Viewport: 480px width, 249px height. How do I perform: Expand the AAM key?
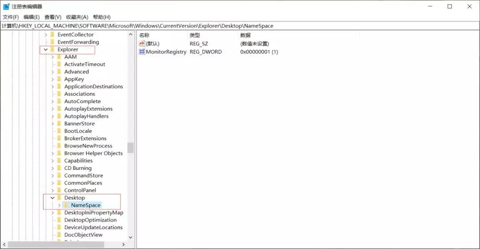click(x=52, y=57)
